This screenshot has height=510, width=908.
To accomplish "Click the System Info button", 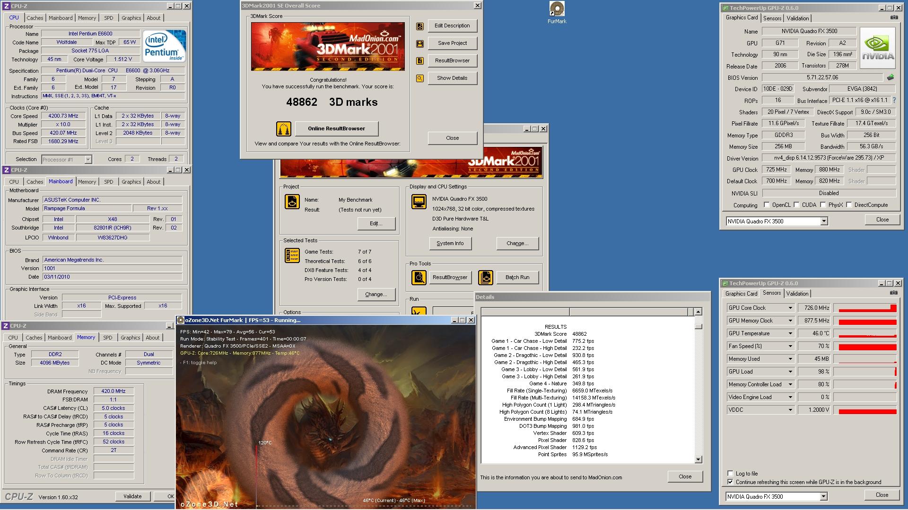I will [x=450, y=243].
